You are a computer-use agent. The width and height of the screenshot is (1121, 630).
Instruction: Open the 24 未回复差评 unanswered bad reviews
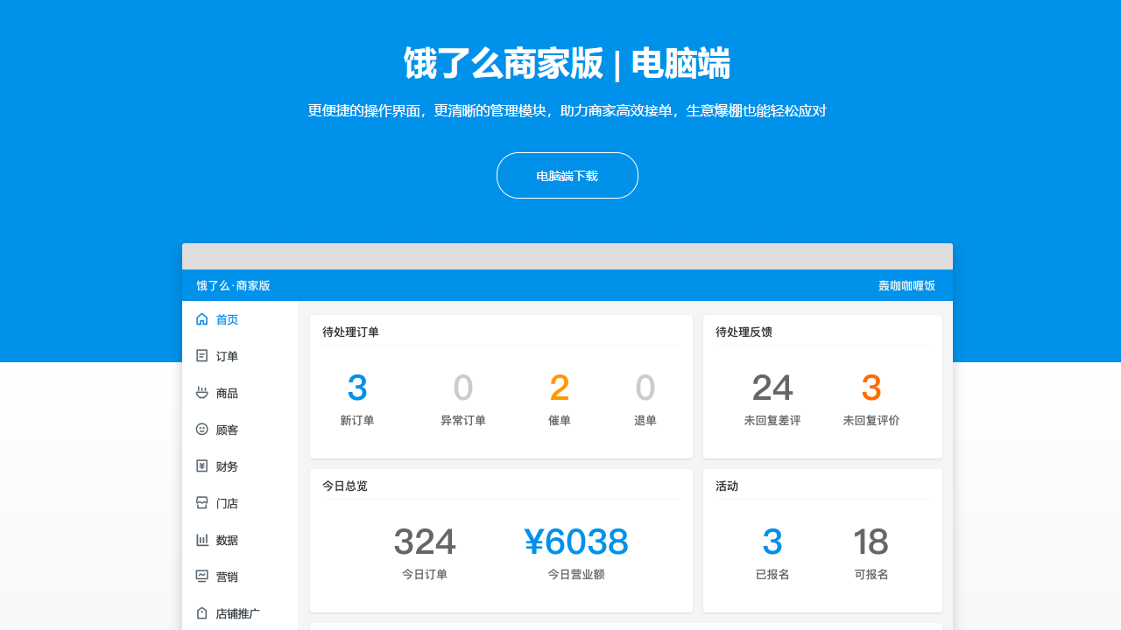772,388
